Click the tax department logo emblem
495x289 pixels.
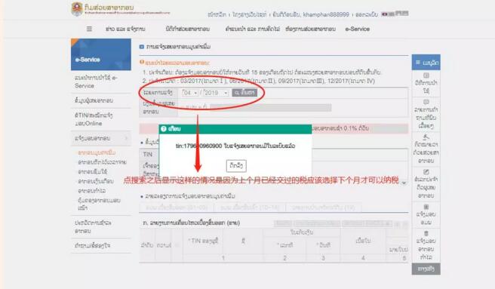(77, 9)
